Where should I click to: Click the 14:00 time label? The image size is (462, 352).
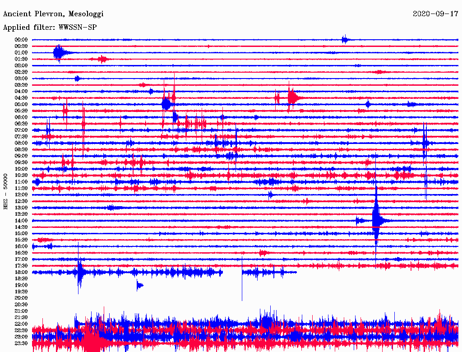pyautogui.click(x=21, y=221)
